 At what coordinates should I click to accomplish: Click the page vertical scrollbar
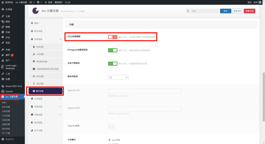[x=264, y=97]
